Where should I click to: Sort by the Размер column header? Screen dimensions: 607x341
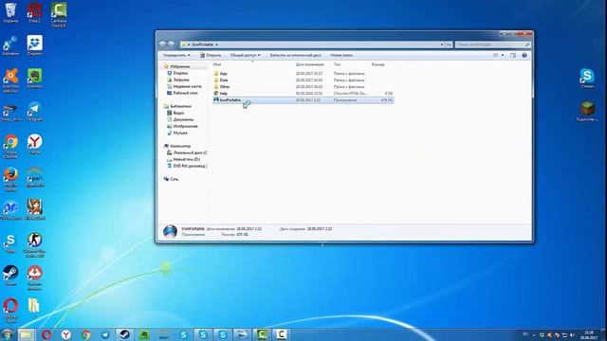[377, 64]
